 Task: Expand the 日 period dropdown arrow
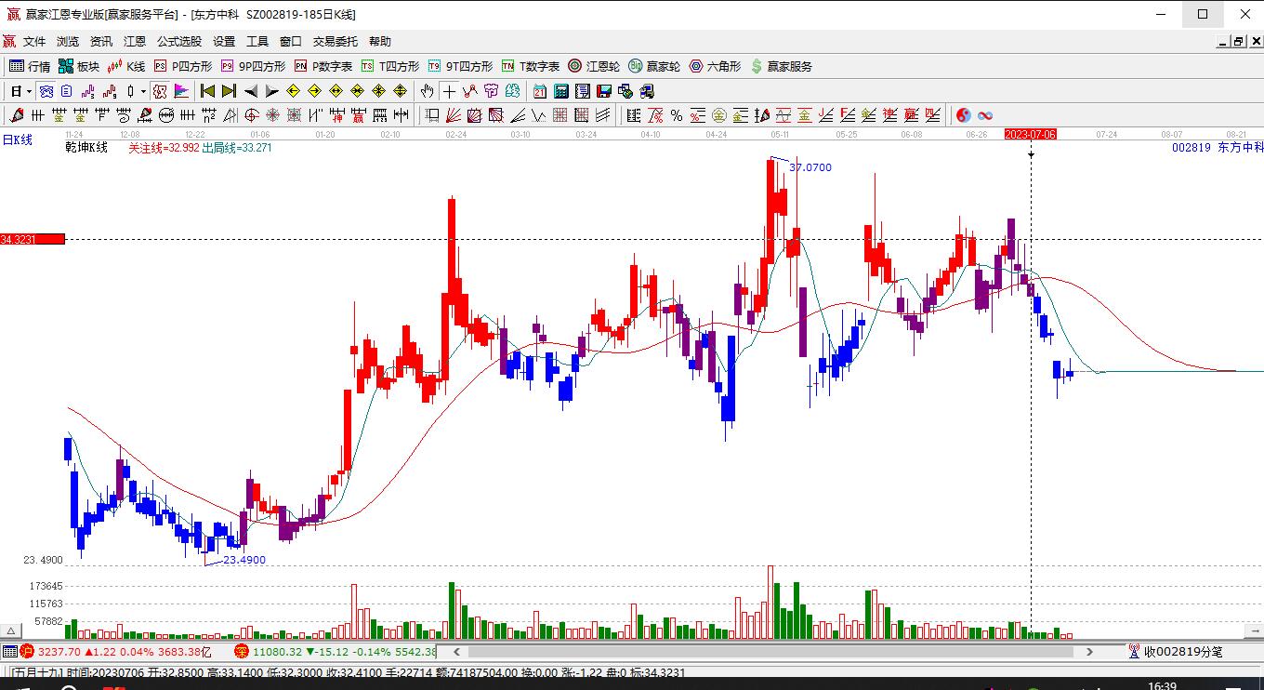(30, 91)
